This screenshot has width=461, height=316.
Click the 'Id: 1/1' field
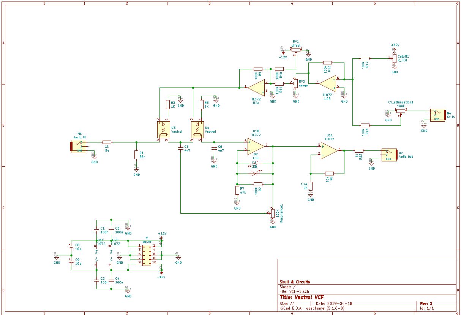[427, 308]
